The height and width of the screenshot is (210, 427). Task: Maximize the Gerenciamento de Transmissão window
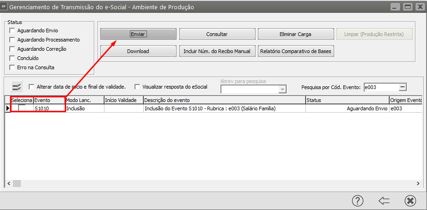tap(408, 7)
